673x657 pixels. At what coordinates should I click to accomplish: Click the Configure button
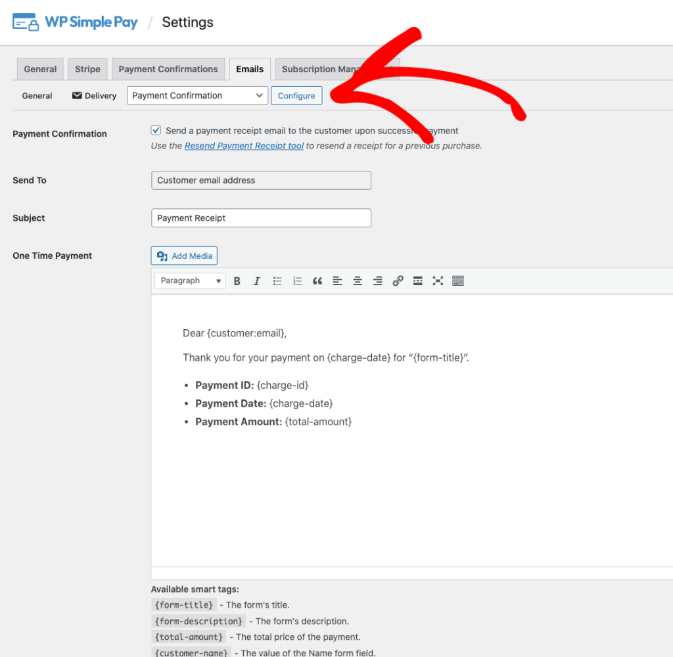(296, 95)
